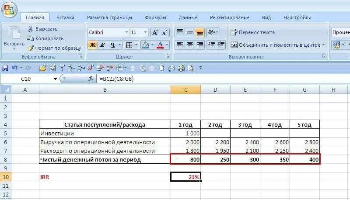Select the IRR label cell
350x200 pixels.
[x=105, y=177]
